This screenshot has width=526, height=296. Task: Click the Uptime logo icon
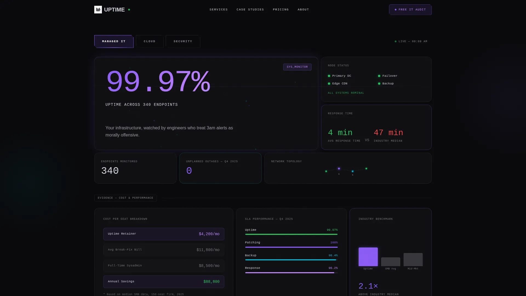[x=98, y=10]
